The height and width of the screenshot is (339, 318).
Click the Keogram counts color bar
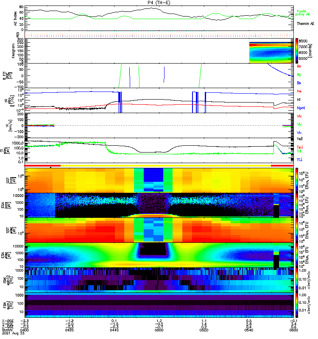297,50
